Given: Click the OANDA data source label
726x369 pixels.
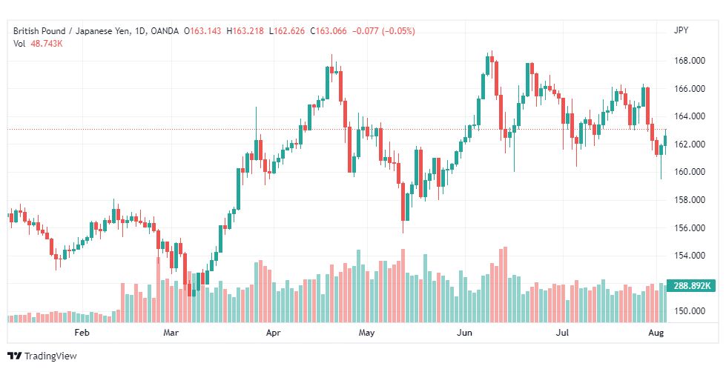Looking at the screenshot, I should tap(165, 31).
